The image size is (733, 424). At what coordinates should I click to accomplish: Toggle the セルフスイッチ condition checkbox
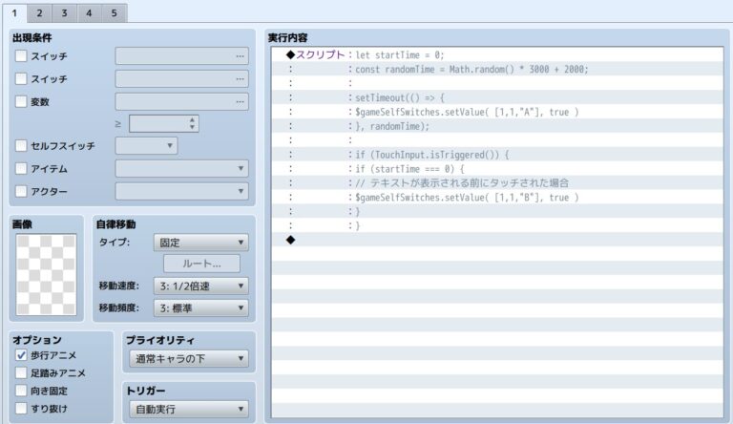pyautogui.click(x=22, y=146)
